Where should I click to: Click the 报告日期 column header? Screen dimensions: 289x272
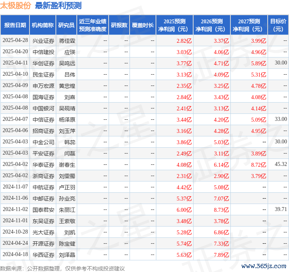point(15,25)
